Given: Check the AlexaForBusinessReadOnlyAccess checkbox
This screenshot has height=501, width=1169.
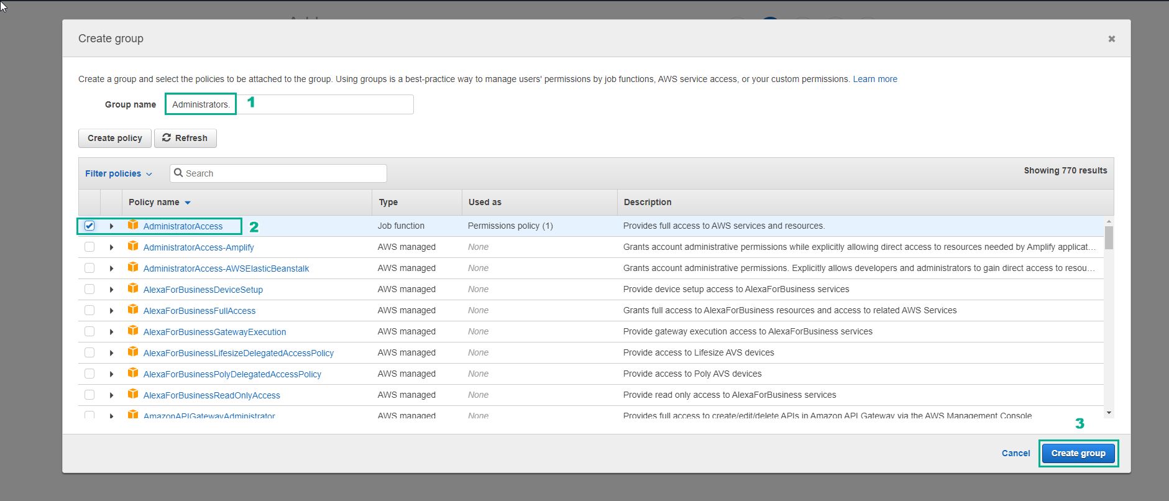Looking at the screenshot, I should [89, 395].
